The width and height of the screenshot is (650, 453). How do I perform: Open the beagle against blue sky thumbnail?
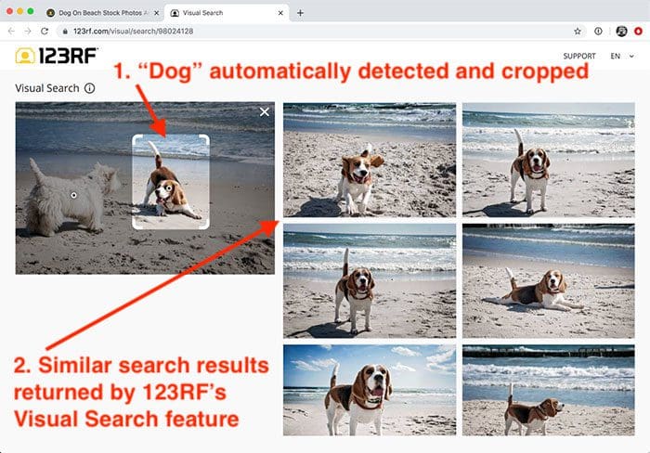click(x=370, y=390)
